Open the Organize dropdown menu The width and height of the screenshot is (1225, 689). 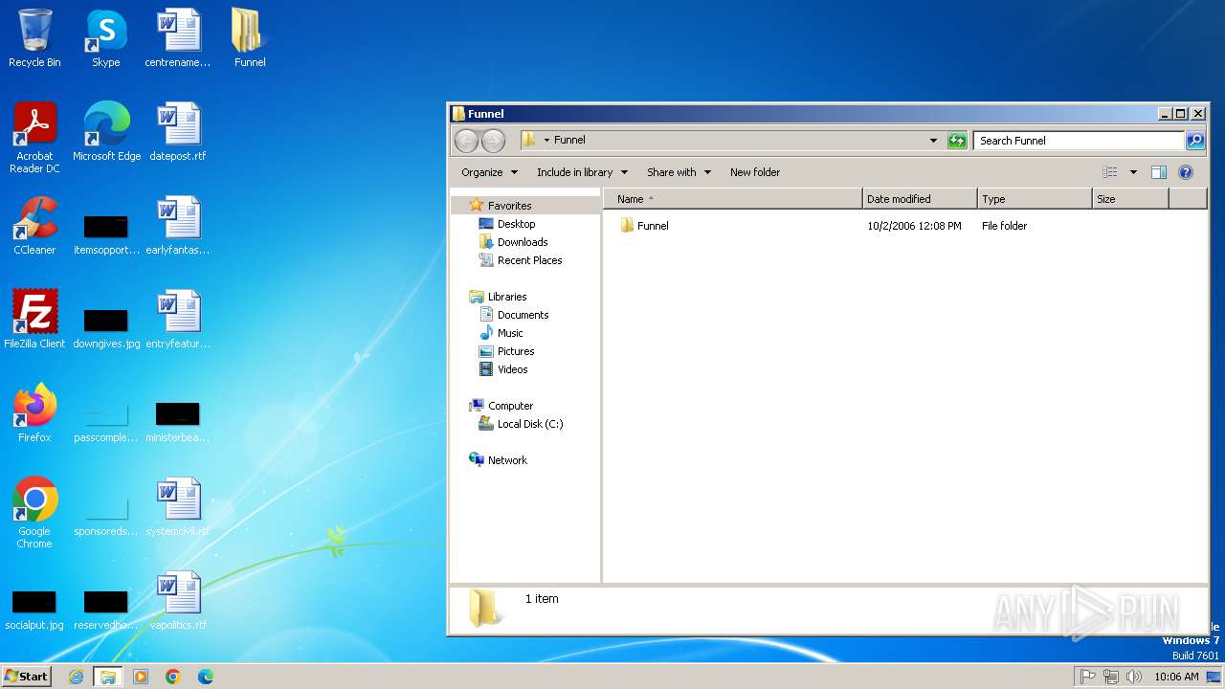click(489, 172)
